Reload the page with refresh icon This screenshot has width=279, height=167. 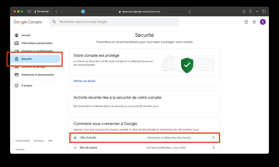(x=190, y=12)
